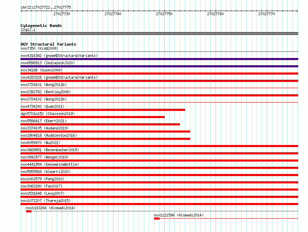Select the red bar under nsv3942977
This screenshot has width=308, height=232.
point(159,161)
